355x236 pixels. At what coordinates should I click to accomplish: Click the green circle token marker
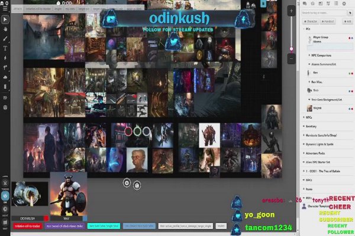click(137, 131)
